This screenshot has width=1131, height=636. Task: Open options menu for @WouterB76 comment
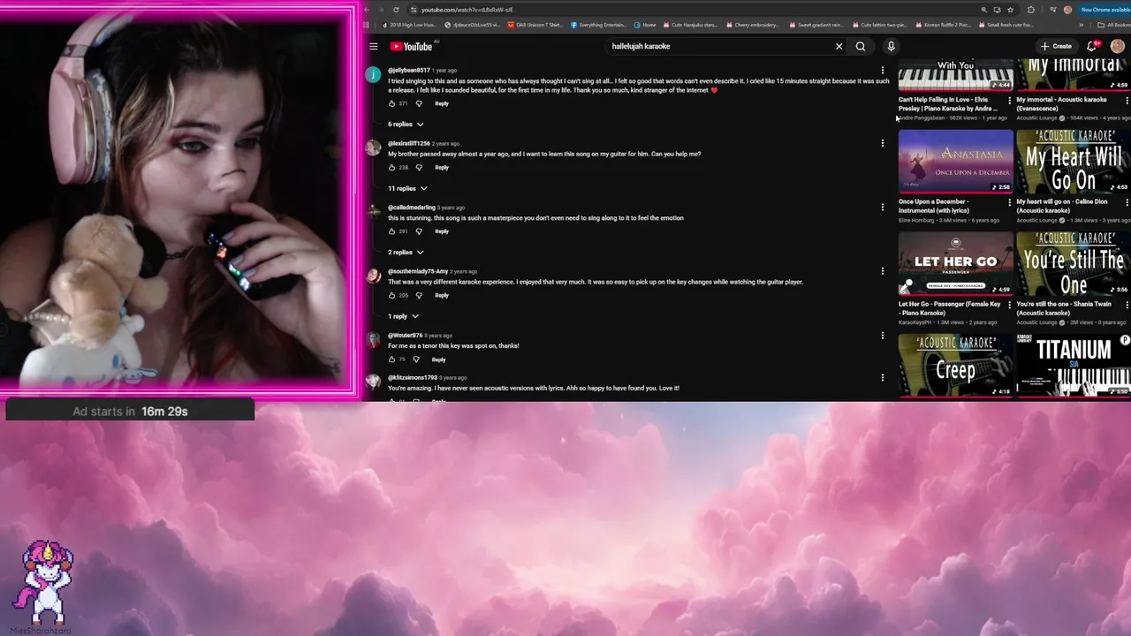[x=882, y=335]
